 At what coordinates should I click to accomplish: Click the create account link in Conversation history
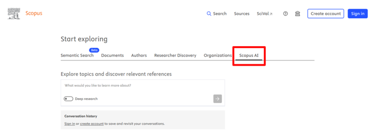(x=92, y=124)
